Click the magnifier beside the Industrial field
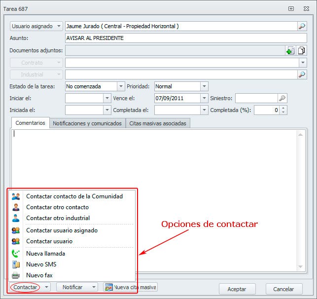Image resolution: width=317 pixels, height=299 pixels. pos(302,75)
